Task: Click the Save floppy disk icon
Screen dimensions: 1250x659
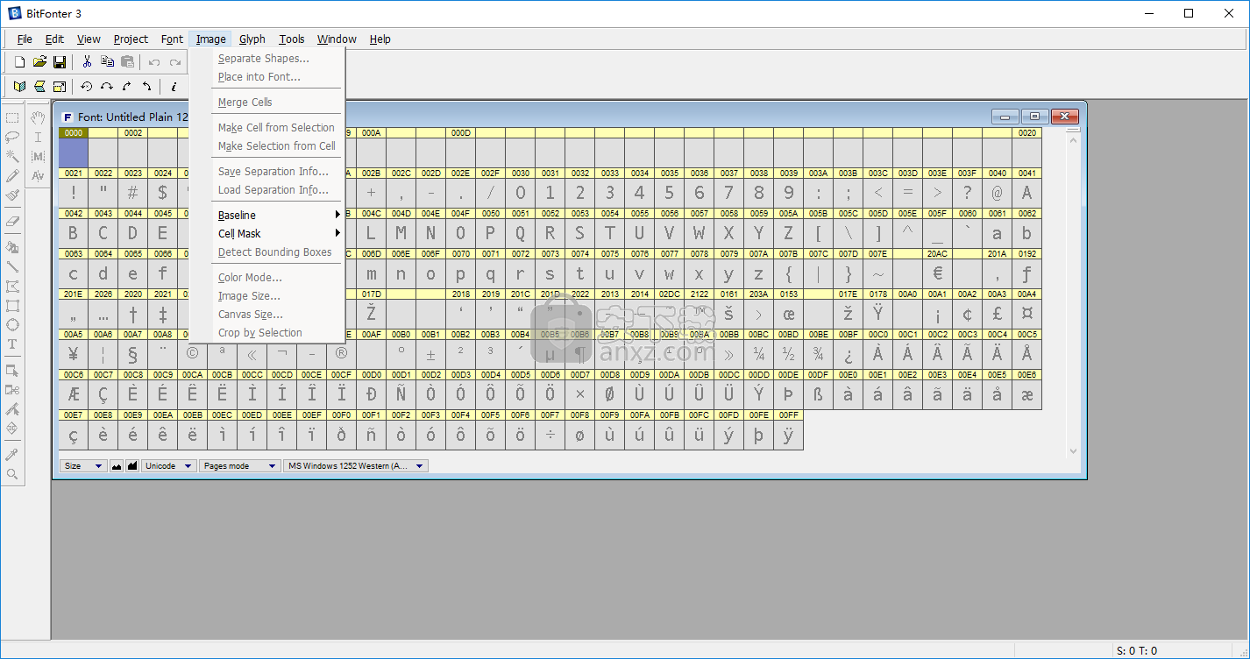Action: [x=60, y=62]
